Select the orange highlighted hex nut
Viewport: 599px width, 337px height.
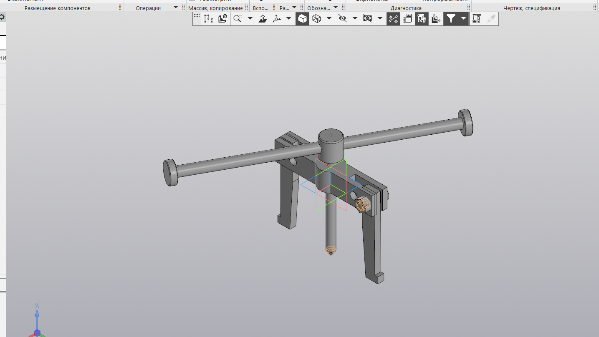(364, 205)
